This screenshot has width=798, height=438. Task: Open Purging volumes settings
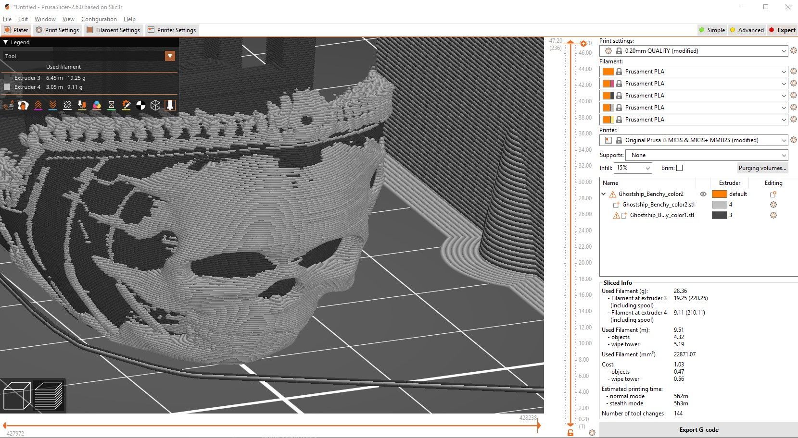point(762,168)
